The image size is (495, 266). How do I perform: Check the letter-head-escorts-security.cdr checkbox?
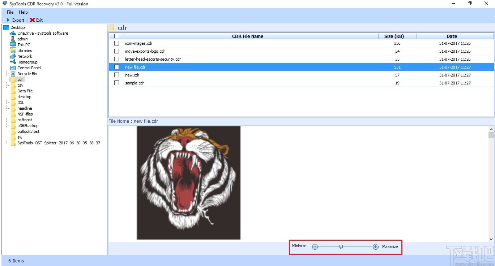point(116,59)
